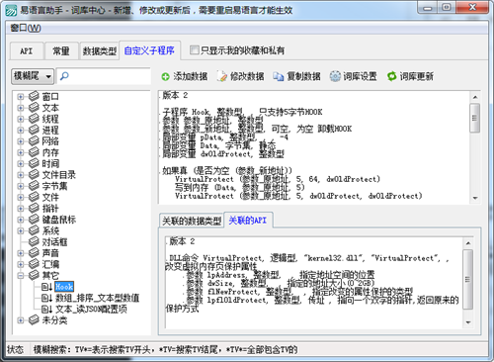Select the 自定义子程序 tab
This screenshot has width=494, height=362.
[149, 50]
